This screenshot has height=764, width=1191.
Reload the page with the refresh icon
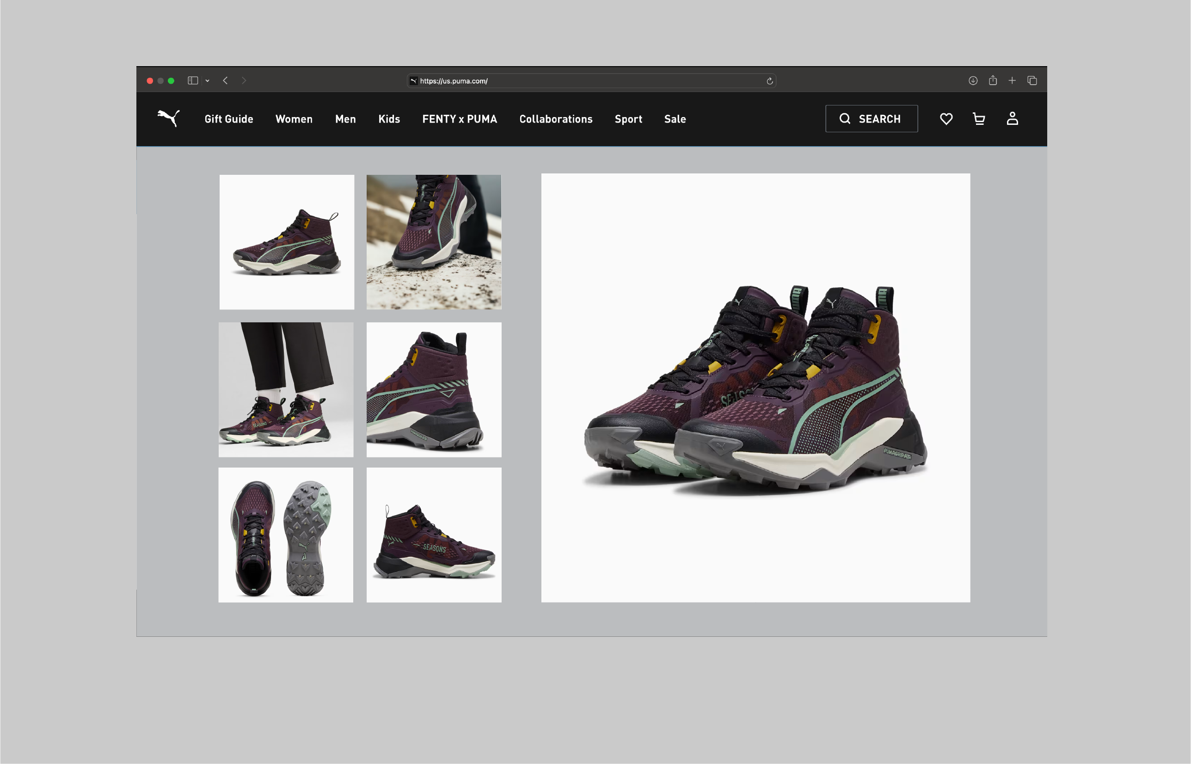(769, 81)
